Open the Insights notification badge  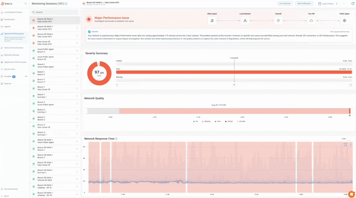(x=14, y=76)
